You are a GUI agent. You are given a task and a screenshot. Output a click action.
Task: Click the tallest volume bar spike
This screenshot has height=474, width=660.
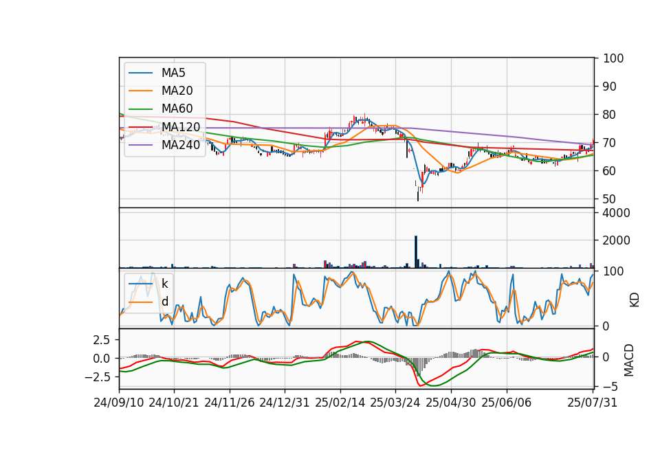[x=416, y=252]
